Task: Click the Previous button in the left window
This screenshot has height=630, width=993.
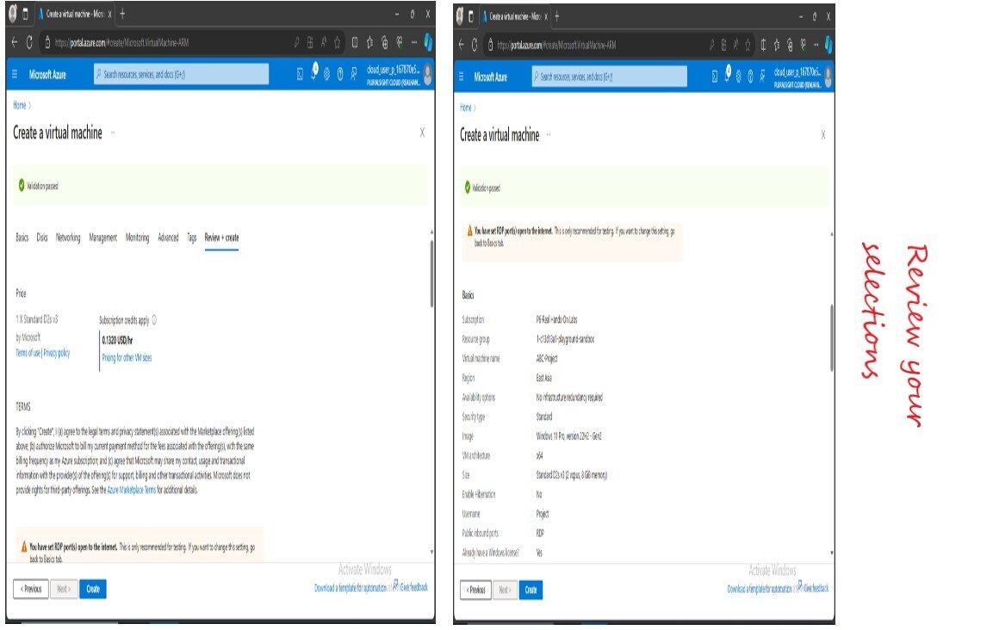Action: (31, 589)
